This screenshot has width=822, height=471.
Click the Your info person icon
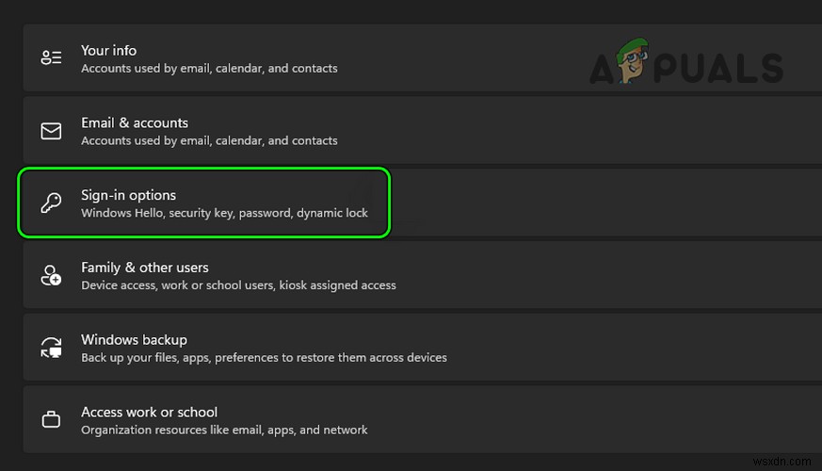point(51,58)
